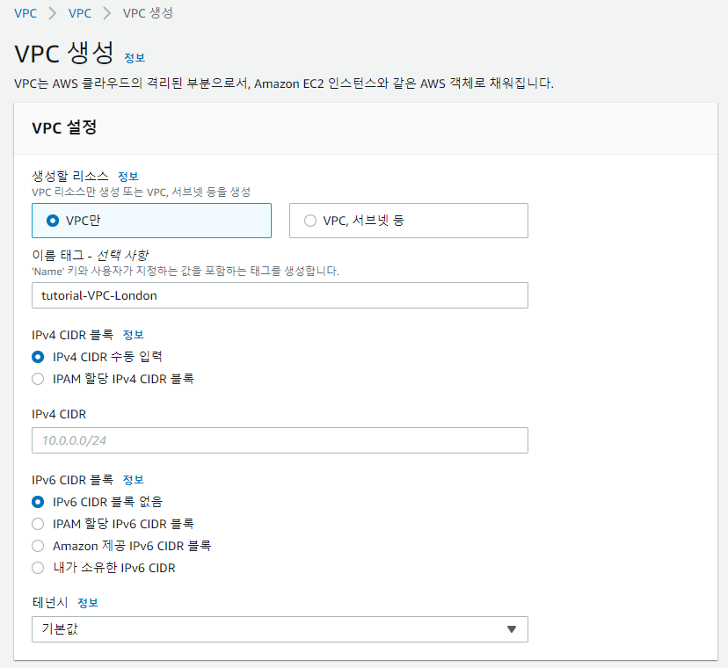Open 정보 link beside 테넌시
728x668 pixels.
pos(88,603)
